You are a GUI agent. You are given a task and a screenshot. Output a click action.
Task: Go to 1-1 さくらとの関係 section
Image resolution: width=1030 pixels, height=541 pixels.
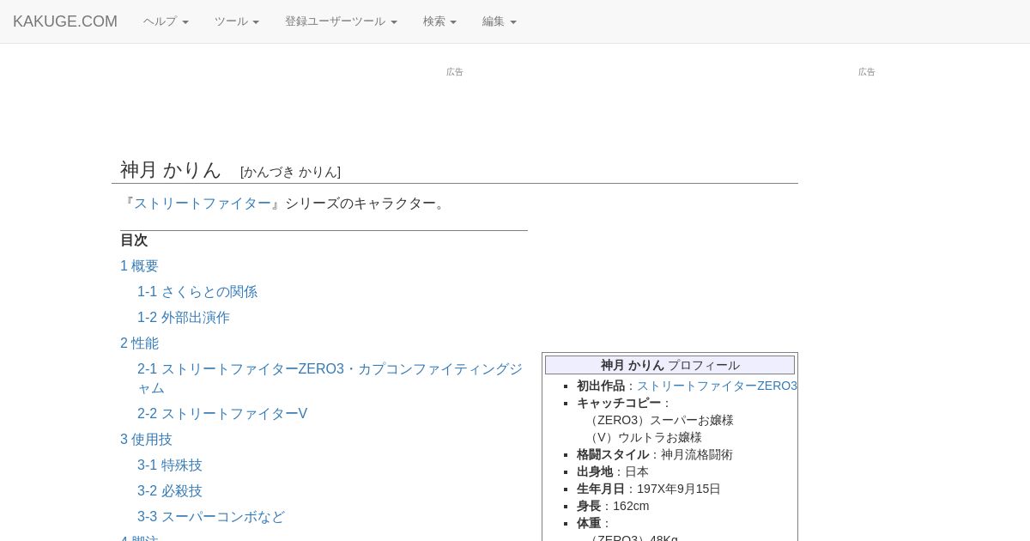197,292
